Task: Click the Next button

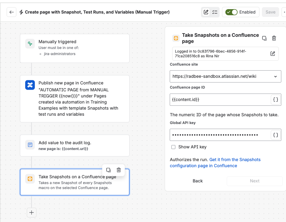Action: click(255, 181)
